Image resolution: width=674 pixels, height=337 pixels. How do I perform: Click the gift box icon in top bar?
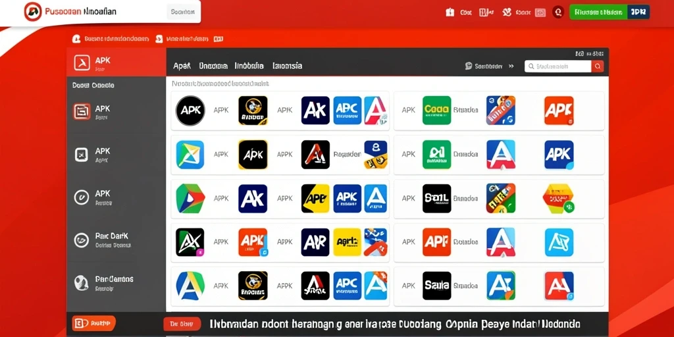click(x=450, y=12)
